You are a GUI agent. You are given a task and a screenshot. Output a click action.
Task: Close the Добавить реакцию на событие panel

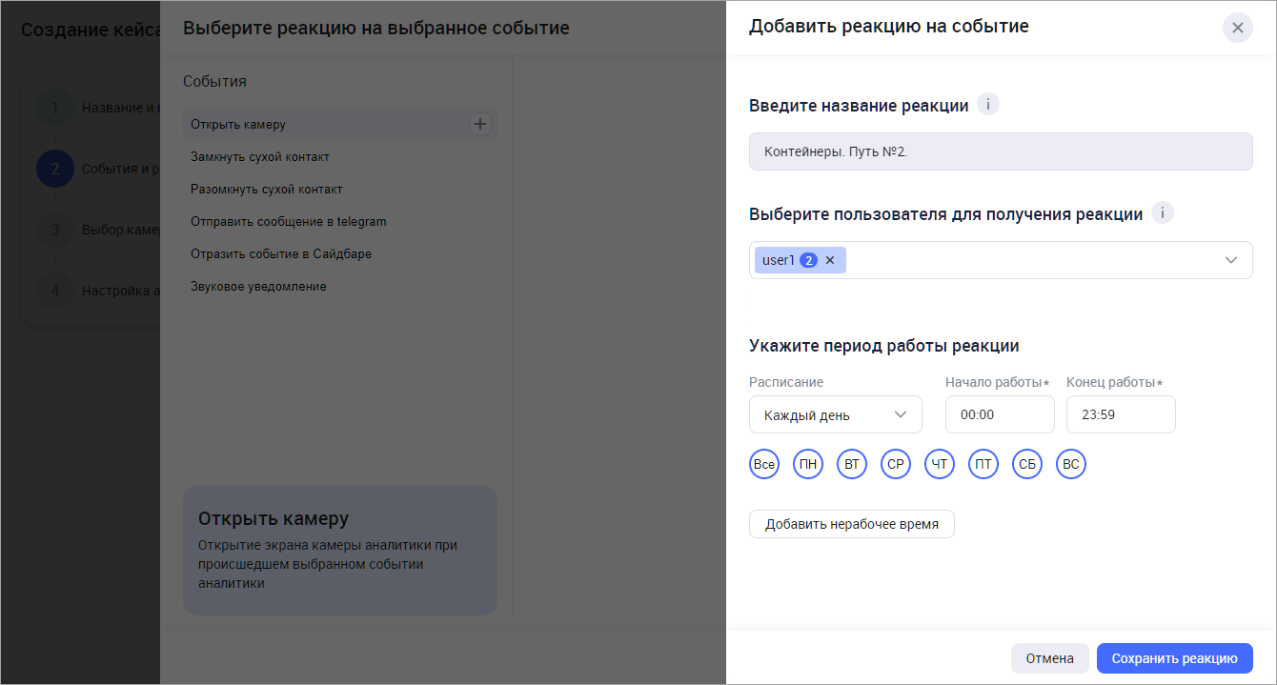(1237, 28)
